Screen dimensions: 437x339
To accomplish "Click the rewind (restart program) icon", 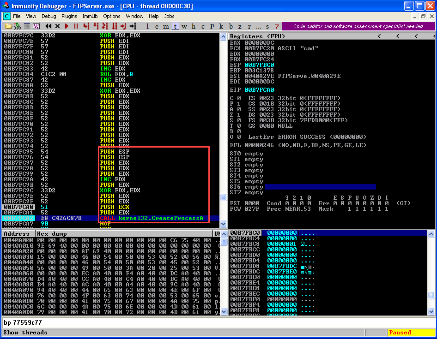I will click(x=48, y=26).
